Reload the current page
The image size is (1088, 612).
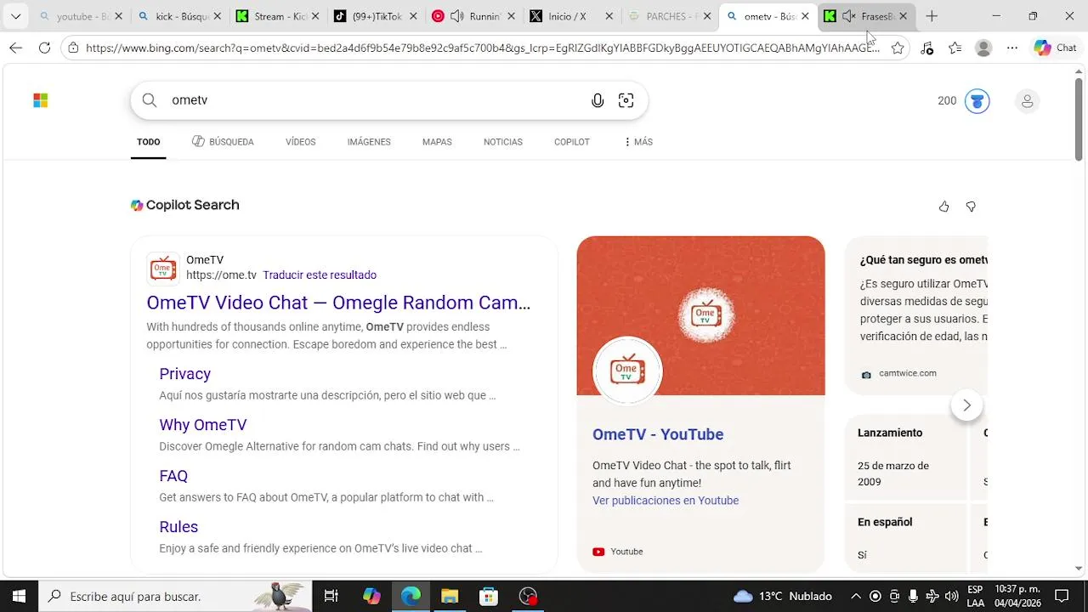[44, 48]
